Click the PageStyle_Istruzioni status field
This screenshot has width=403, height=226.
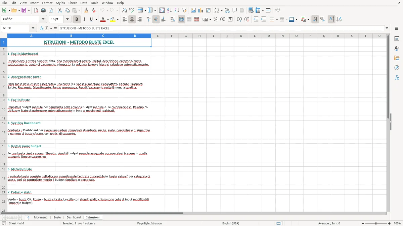pyautogui.click(x=150, y=223)
